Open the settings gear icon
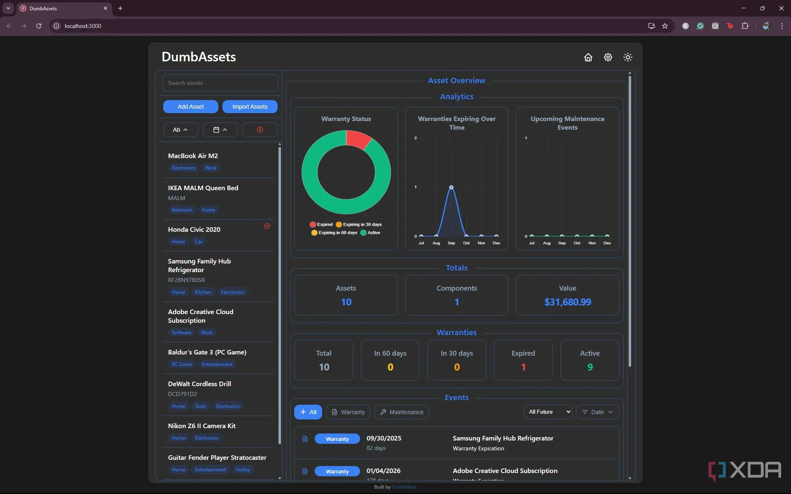This screenshot has width=791, height=494. pos(608,57)
